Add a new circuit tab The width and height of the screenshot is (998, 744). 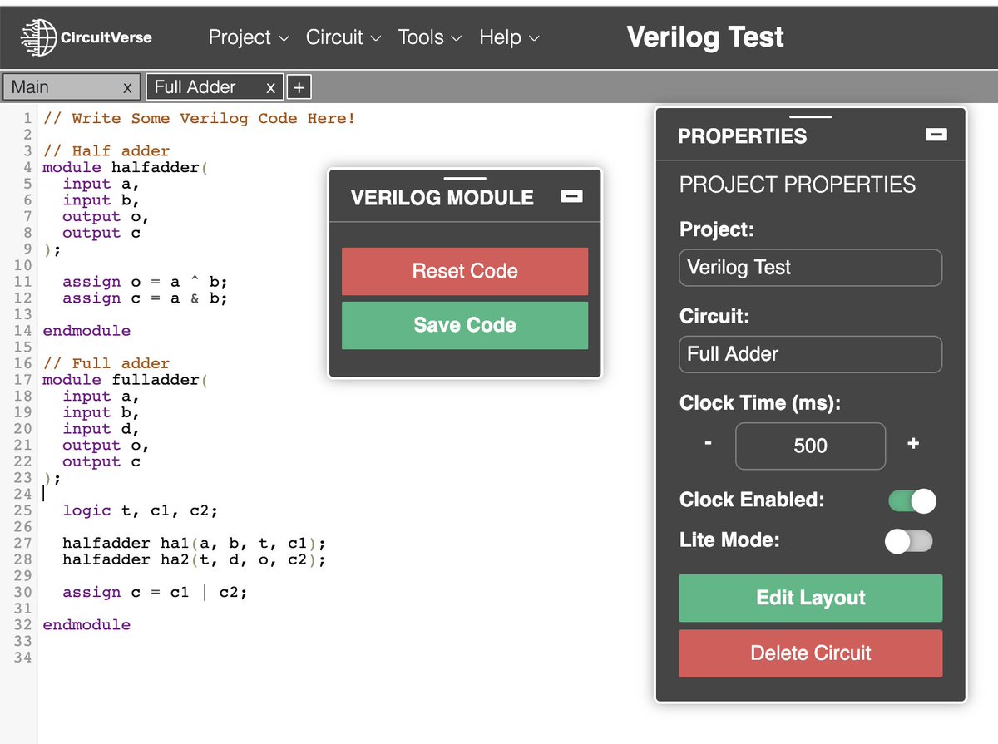point(299,87)
